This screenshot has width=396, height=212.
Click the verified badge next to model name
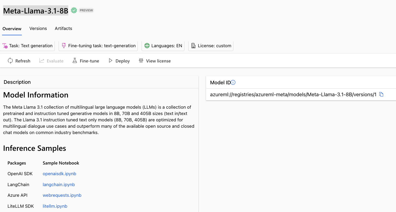coord(74,10)
